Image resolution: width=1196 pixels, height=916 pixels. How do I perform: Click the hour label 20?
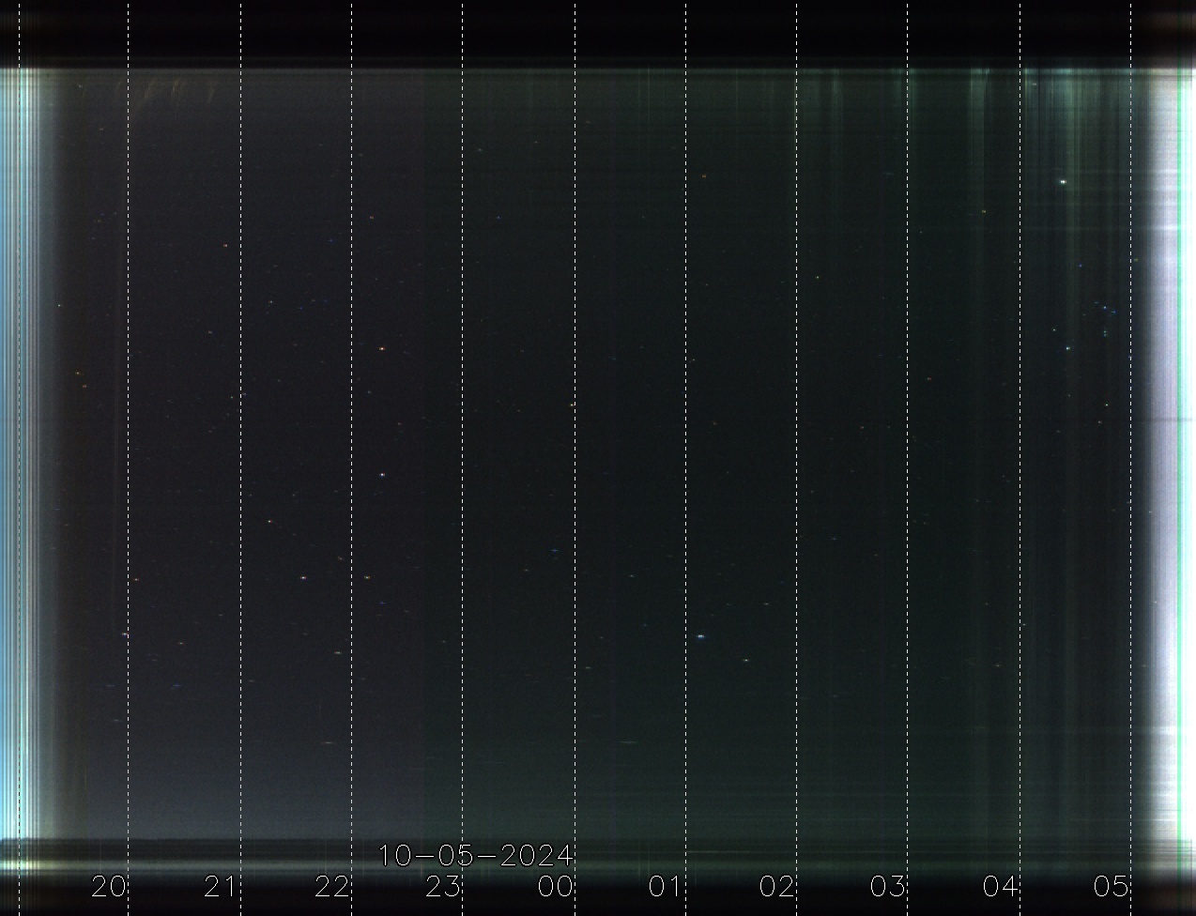(x=109, y=887)
